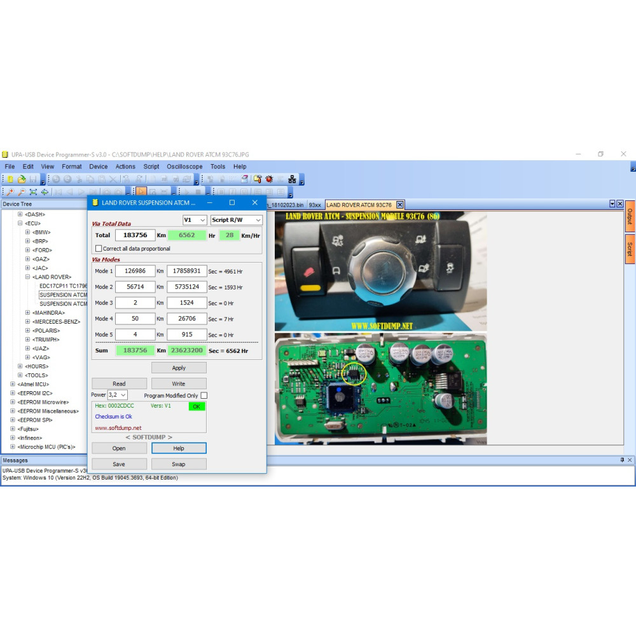Image resolution: width=636 pixels, height=636 pixels.
Task: Collapse the <LAND ROVER> tree node
Action: click(27, 277)
